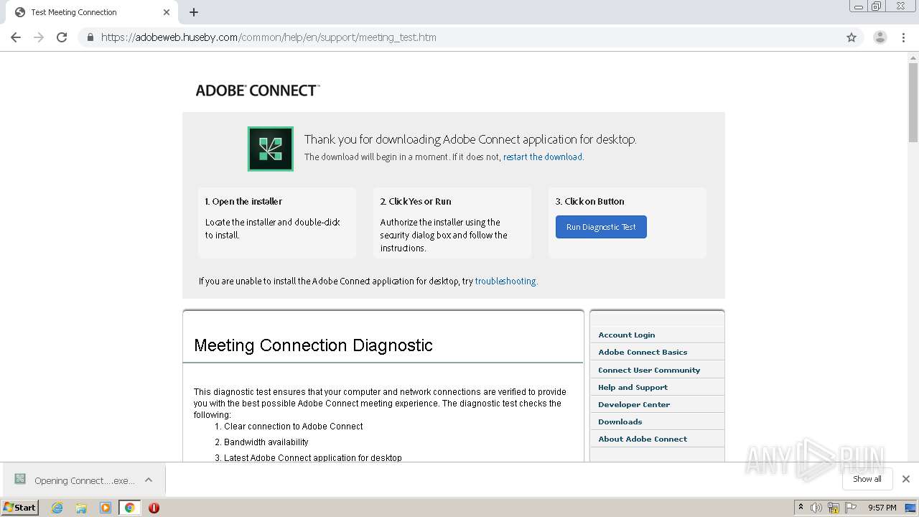Open the media player taskbar icon
Image resolution: width=919 pixels, height=517 pixels.
click(x=106, y=508)
